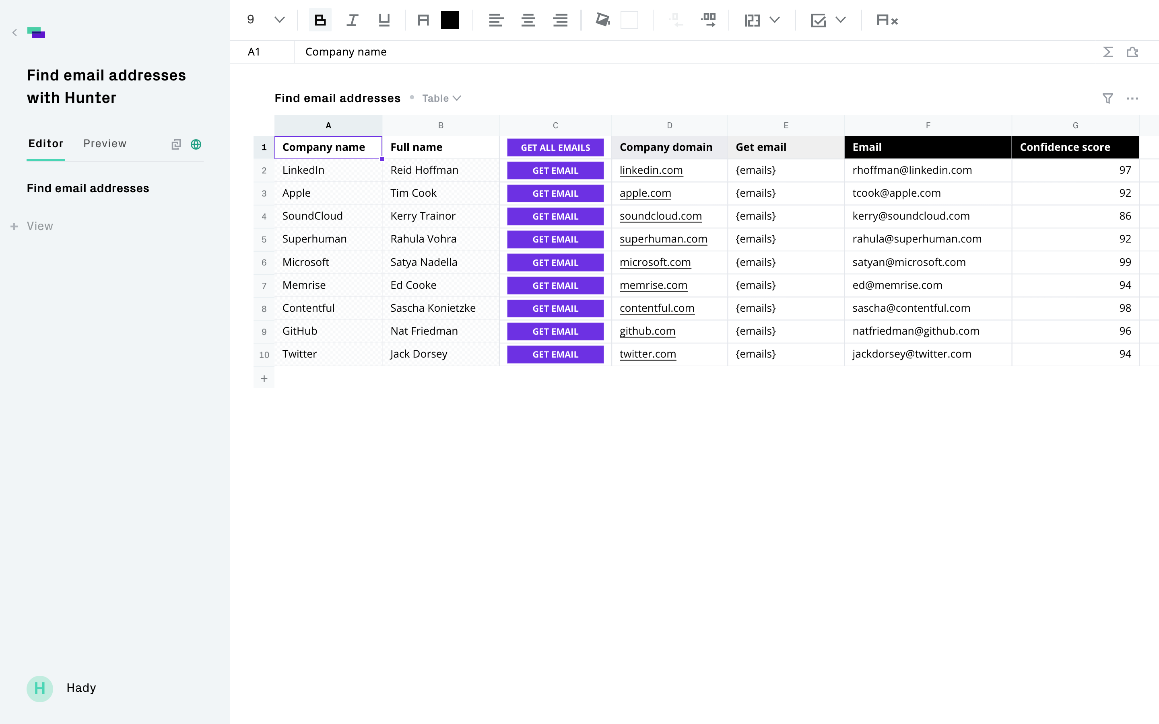Viewport: 1159px width, 724px height.
Task: Click the clear formatting icon
Action: [x=887, y=20]
